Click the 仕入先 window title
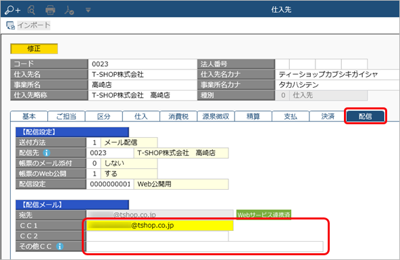This screenshot has height=260, width=400. click(281, 9)
